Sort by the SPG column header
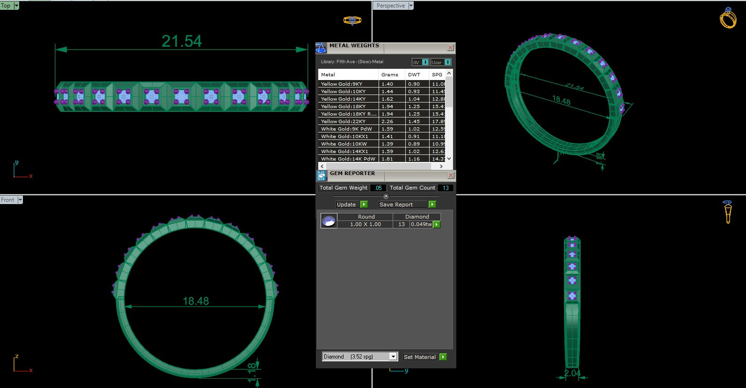 pos(437,74)
